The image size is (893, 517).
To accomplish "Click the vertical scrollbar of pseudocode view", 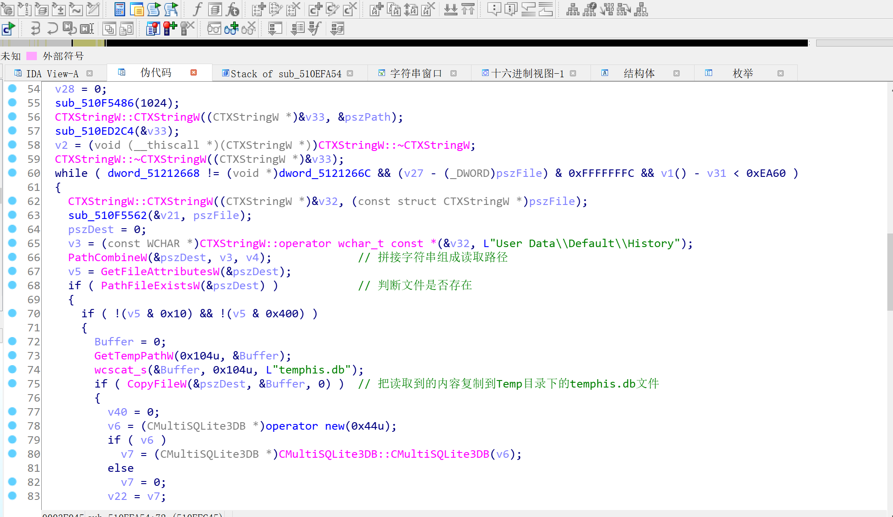I will 889,272.
